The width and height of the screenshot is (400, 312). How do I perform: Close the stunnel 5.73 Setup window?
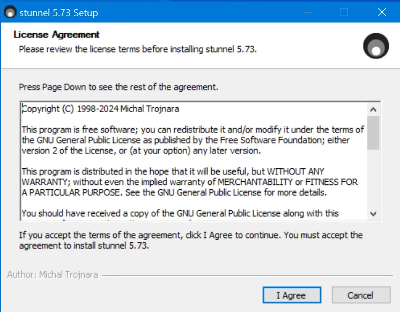(x=382, y=12)
